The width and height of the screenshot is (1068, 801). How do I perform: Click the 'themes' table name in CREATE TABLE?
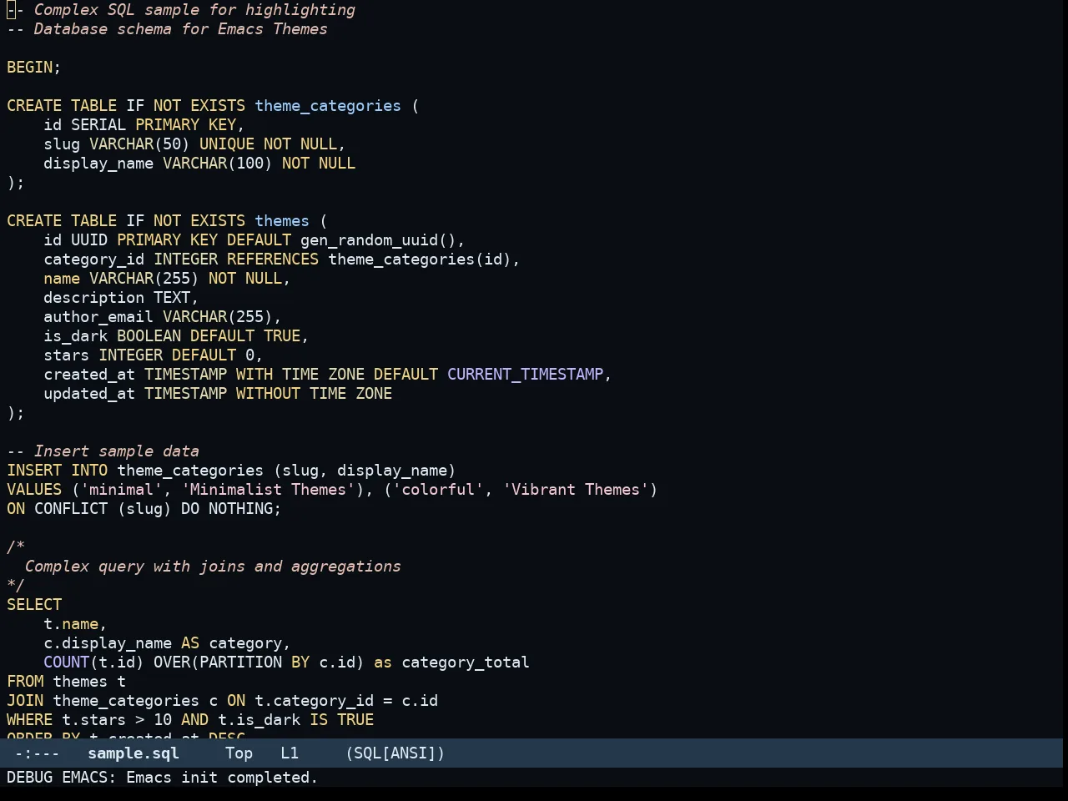[282, 221]
